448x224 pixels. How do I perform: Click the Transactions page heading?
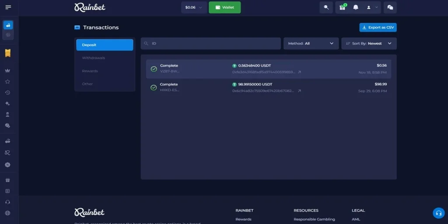pyautogui.click(x=101, y=28)
